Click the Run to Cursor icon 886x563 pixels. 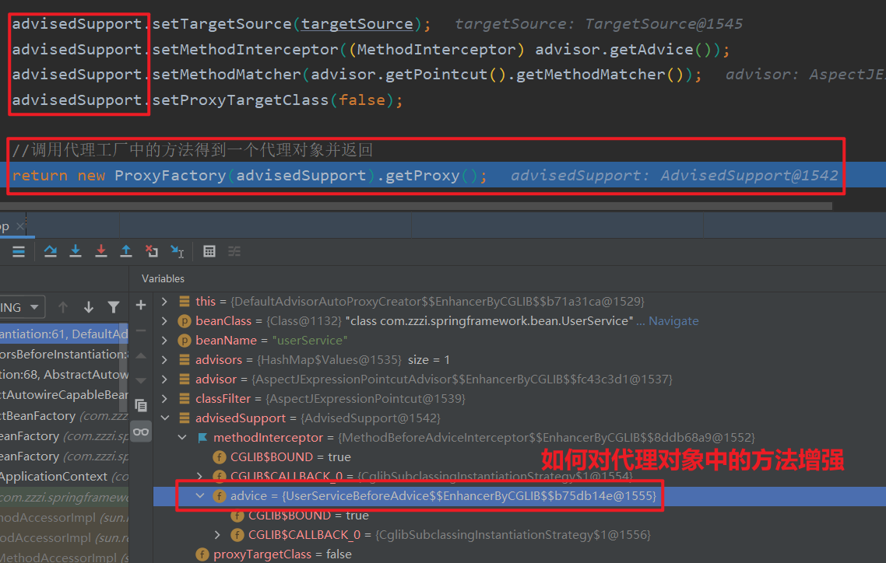pyautogui.click(x=178, y=251)
